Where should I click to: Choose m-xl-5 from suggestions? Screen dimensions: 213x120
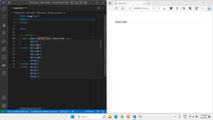66,54
